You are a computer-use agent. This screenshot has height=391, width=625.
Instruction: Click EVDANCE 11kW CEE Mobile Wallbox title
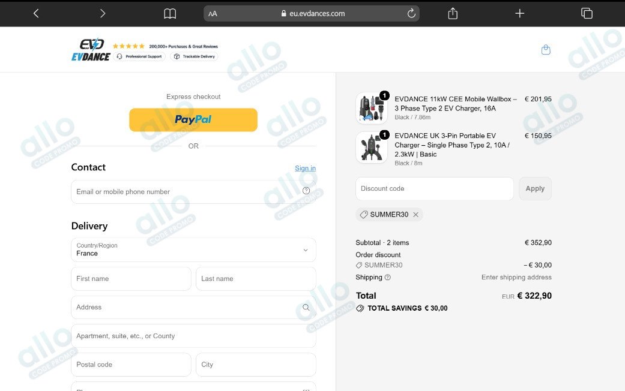456,104
